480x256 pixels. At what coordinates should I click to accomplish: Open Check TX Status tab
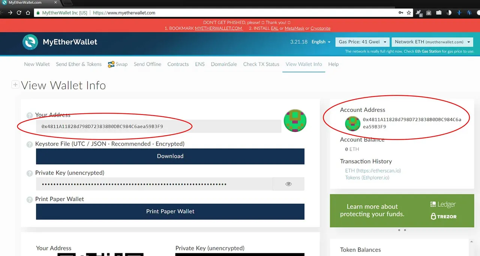click(261, 64)
